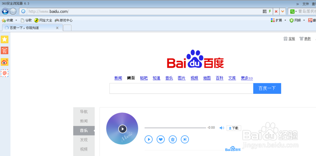
Task: Click the next track button
Action: click(x=185, y=139)
